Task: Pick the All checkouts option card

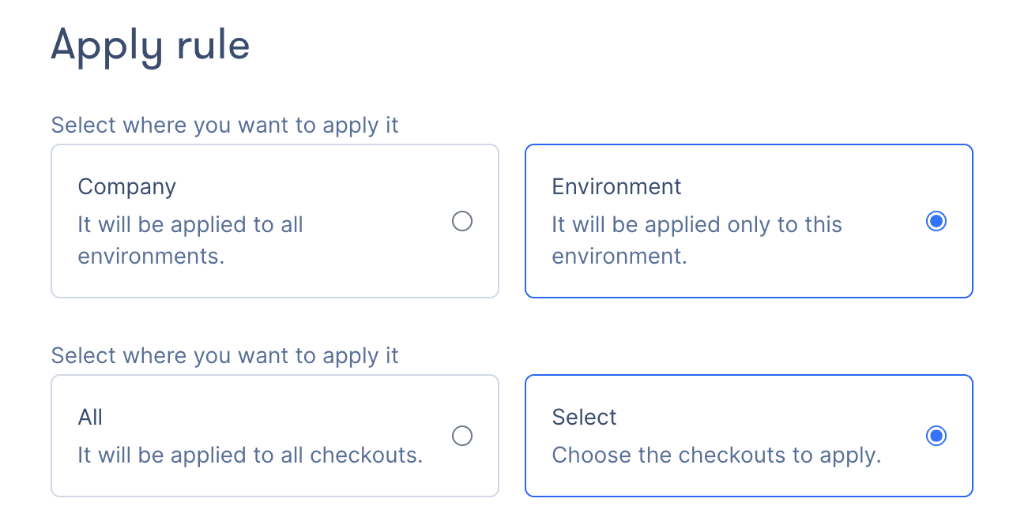Action: (274, 436)
